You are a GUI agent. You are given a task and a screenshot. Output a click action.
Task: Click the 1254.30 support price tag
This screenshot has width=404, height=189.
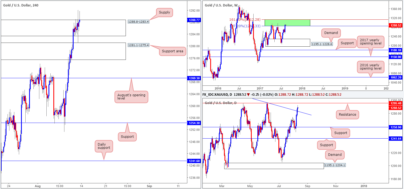click(194, 123)
